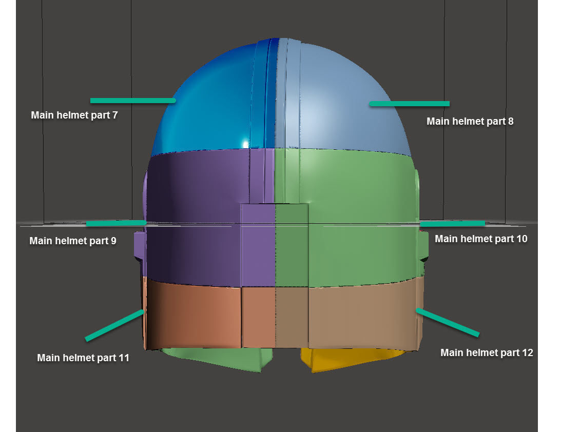The image size is (561, 432).
Task: Click the 'Main helmet part 8' label
Action: coord(470,121)
